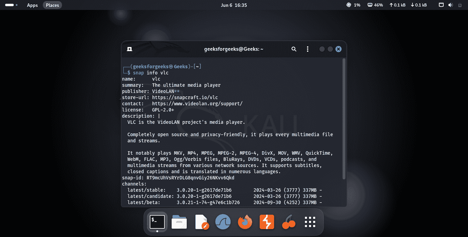Click version 3.0.21-1-74-g47e6c1b726 text

coord(208,202)
